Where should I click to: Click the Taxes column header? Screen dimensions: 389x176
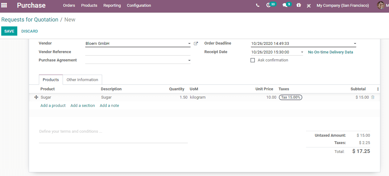point(284,89)
